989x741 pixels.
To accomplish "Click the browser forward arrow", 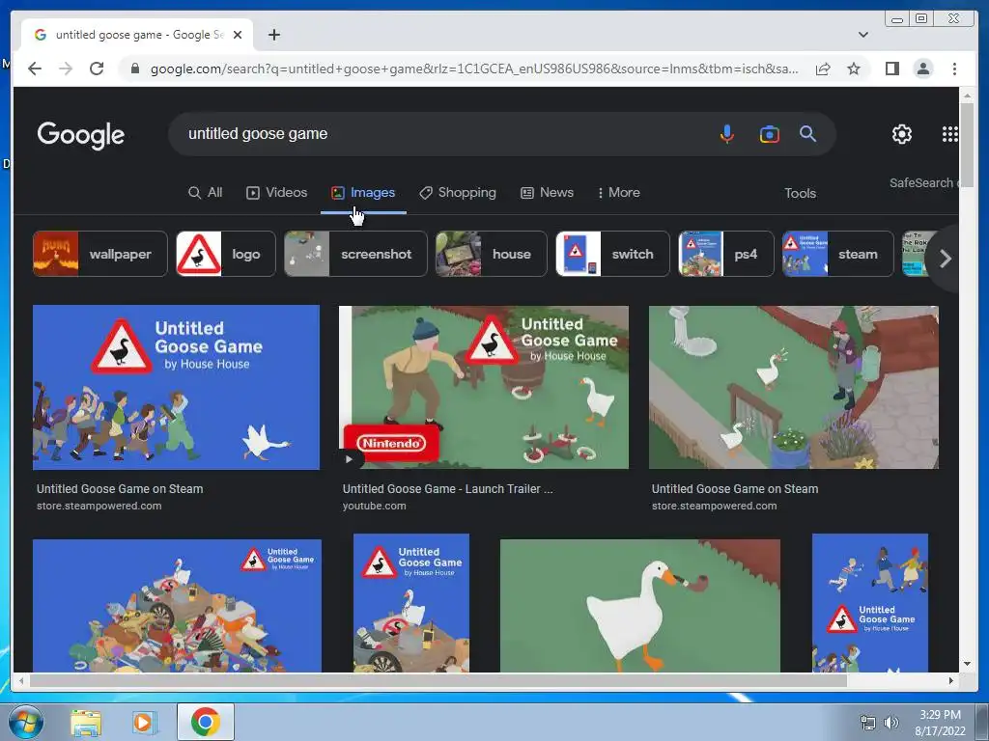I will pyautogui.click(x=66, y=69).
